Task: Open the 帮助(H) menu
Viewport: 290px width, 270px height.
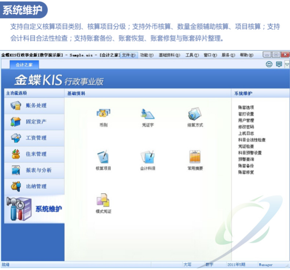Action: (x=246, y=55)
